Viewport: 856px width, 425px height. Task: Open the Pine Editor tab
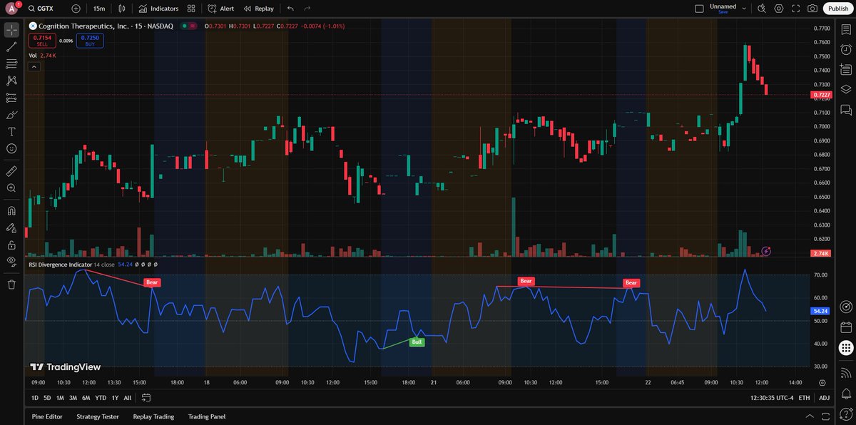coord(48,416)
